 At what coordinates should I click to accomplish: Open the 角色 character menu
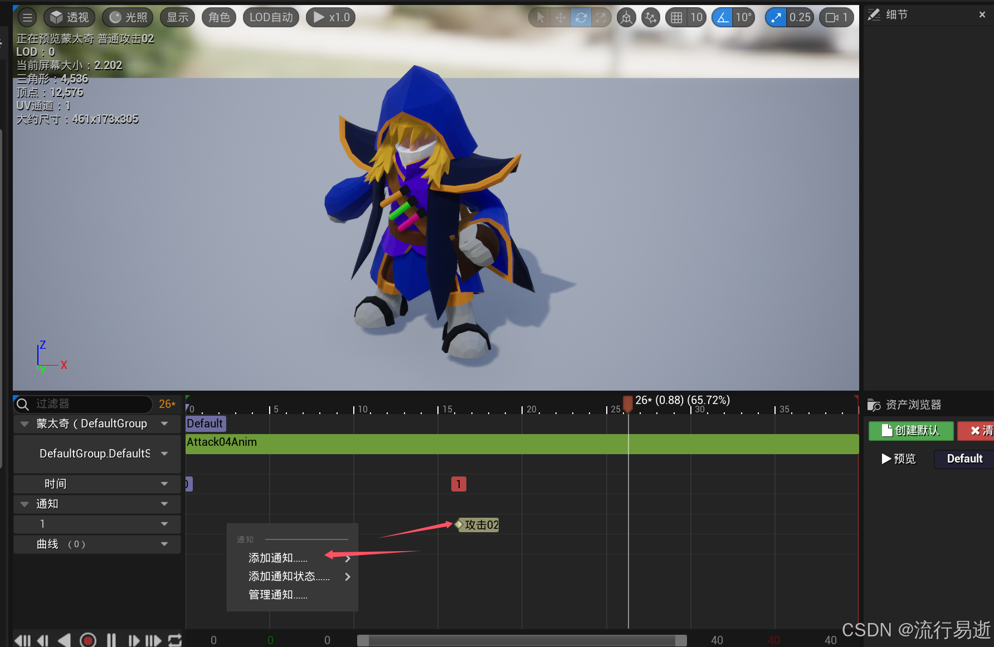coord(219,17)
